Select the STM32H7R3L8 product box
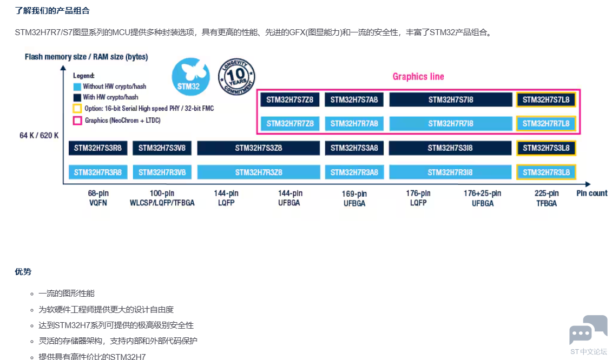612x360 pixels. (546, 172)
